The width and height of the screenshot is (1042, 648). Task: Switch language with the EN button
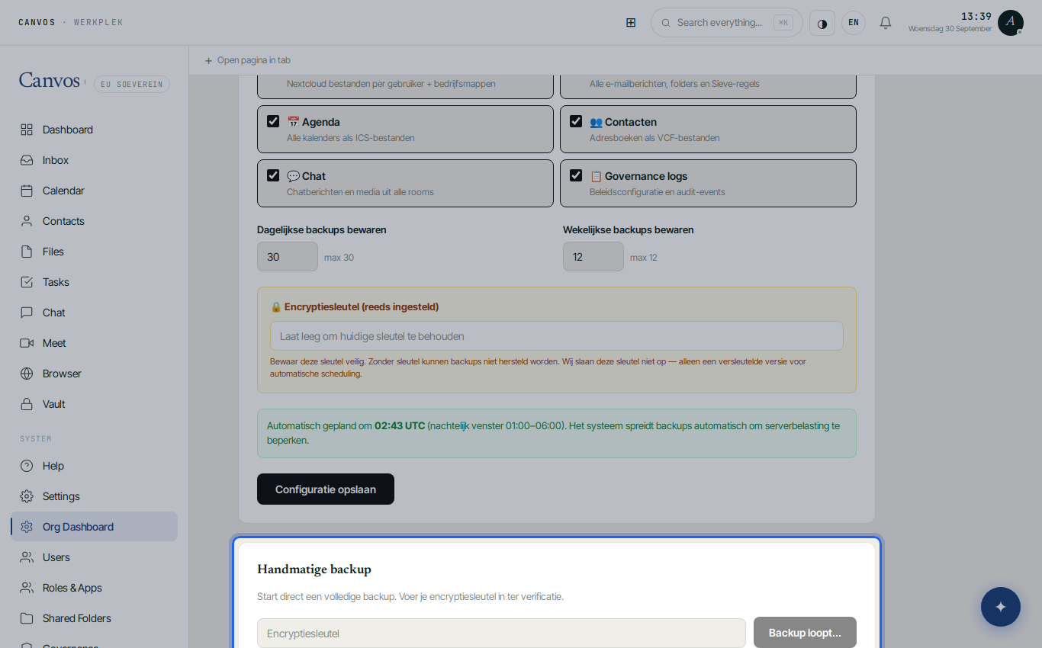pos(854,23)
